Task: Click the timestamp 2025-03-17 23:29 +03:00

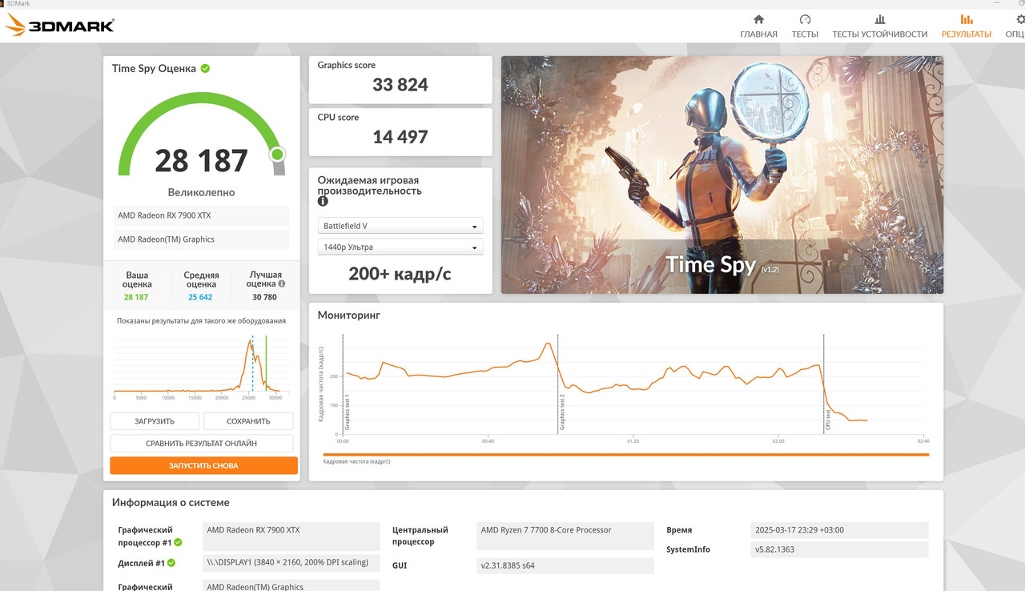Action: 839,530
